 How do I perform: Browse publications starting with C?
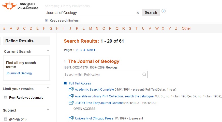coord(24,28)
